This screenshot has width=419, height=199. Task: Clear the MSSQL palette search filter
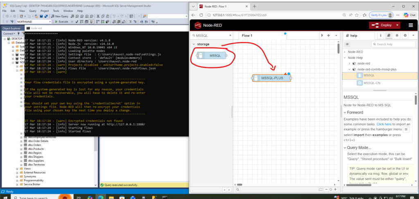point(229,36)
